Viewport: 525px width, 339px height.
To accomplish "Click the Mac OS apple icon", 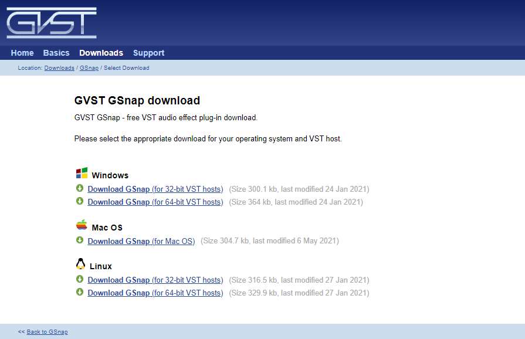I will click(x=82, y=225).
